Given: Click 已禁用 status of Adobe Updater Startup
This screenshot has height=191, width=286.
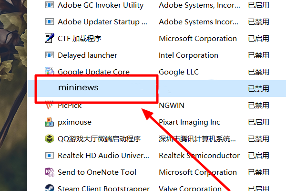Looking at the screenshot, I should pos(259,22).
